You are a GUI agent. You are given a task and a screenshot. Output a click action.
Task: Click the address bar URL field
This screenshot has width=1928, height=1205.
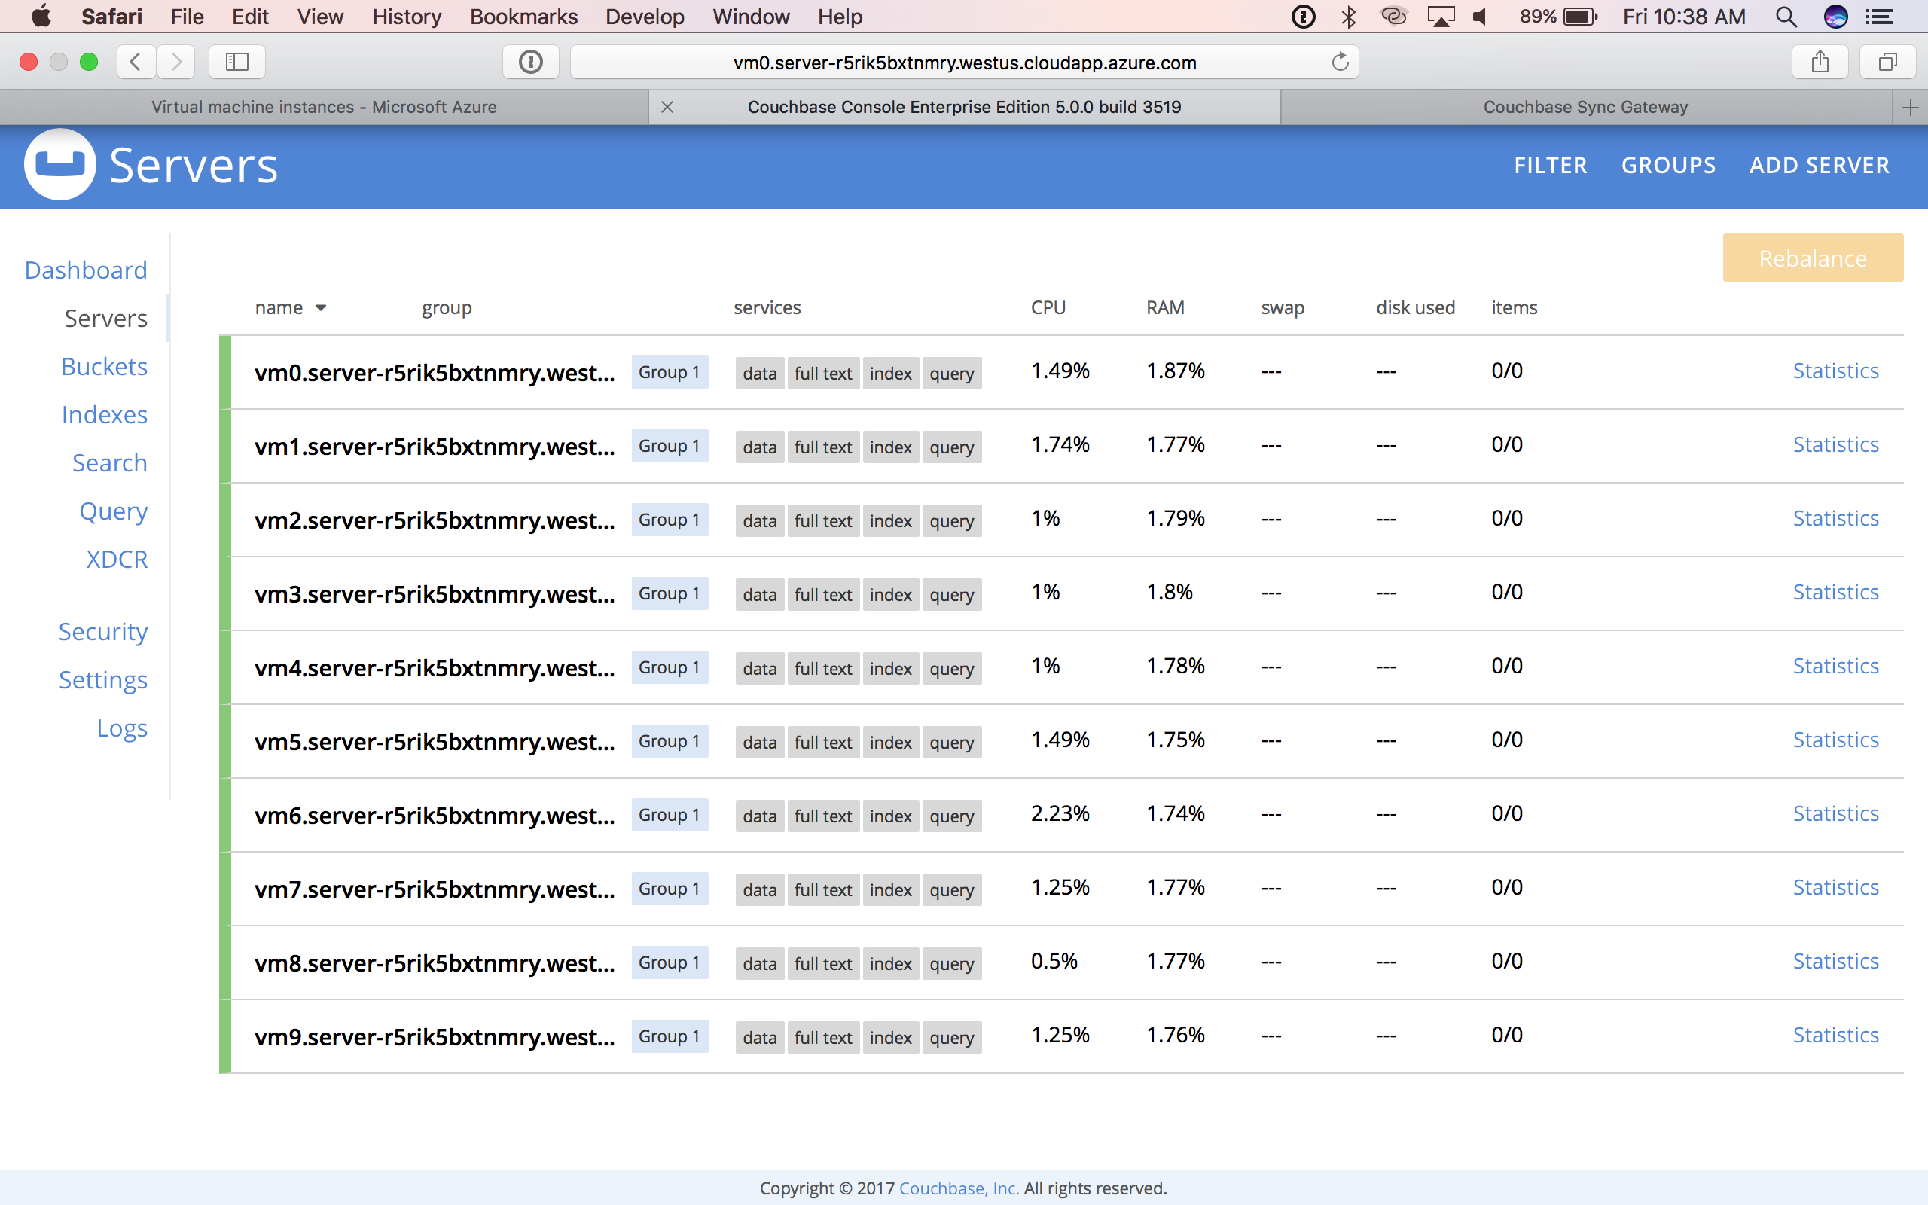[x=963, y=63]
